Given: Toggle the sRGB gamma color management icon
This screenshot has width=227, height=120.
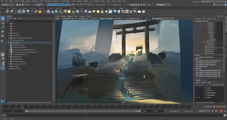Looking at the screenshot, I should (x=153, y=18).
